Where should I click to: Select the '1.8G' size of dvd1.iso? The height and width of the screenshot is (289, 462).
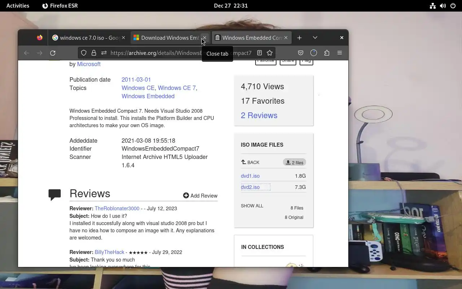pyautogui.click(x=300, y=176)
